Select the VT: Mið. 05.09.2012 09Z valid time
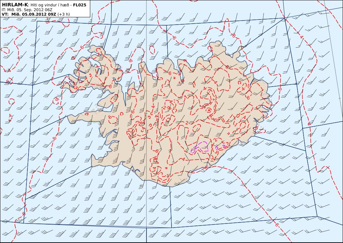Viewport: 343px width, 243px height. pyautogui.click(x=29, y=14)
